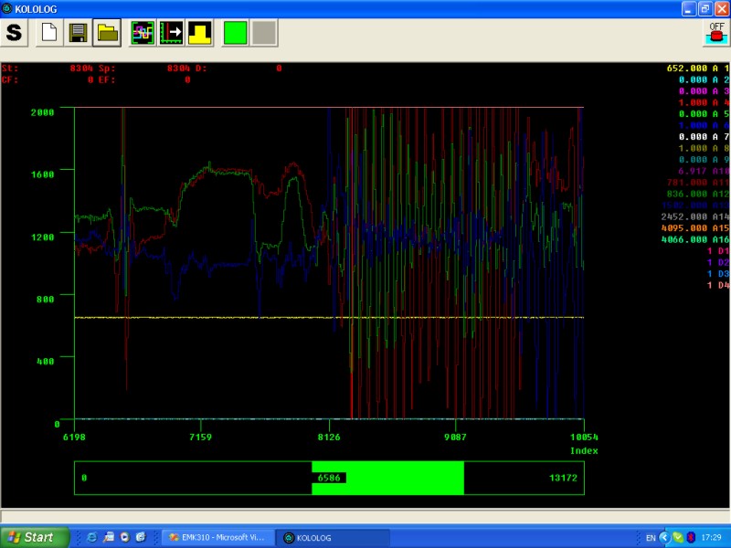Viewport: 731px width, 548px height.
Task: Select channel A15 value 4095.000
Action: [694, 227]
